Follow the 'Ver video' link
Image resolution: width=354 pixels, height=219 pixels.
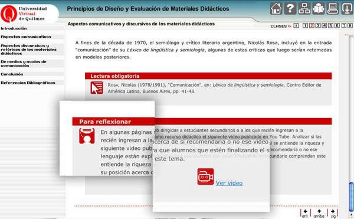[229, 183]
